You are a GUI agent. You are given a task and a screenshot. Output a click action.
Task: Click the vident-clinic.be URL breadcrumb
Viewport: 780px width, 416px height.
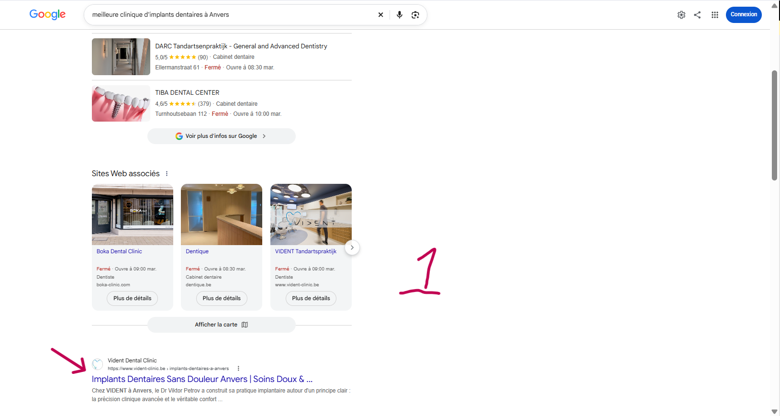[x=168, y=369]
